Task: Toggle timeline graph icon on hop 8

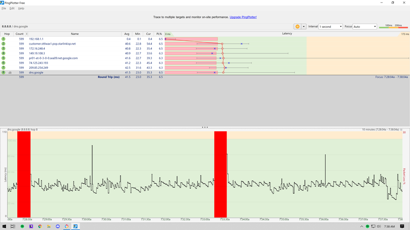Action: (10, 72)
